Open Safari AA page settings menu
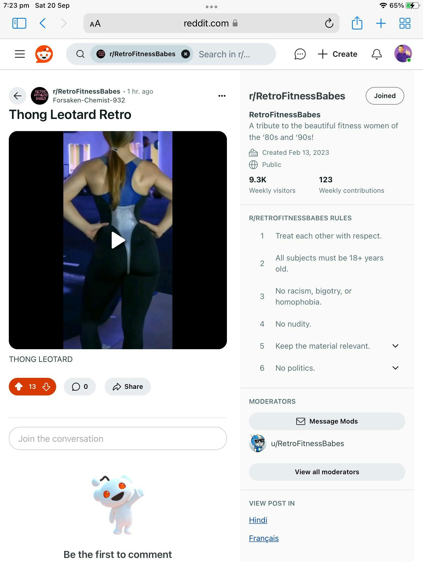The width and height of the screenshot is (423, 564). click(95, 24)
